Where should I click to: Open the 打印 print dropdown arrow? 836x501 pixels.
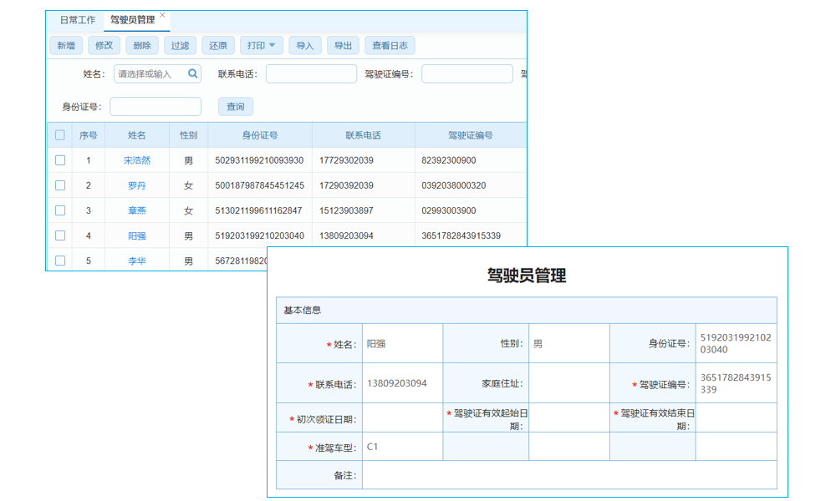pos(273,45)
